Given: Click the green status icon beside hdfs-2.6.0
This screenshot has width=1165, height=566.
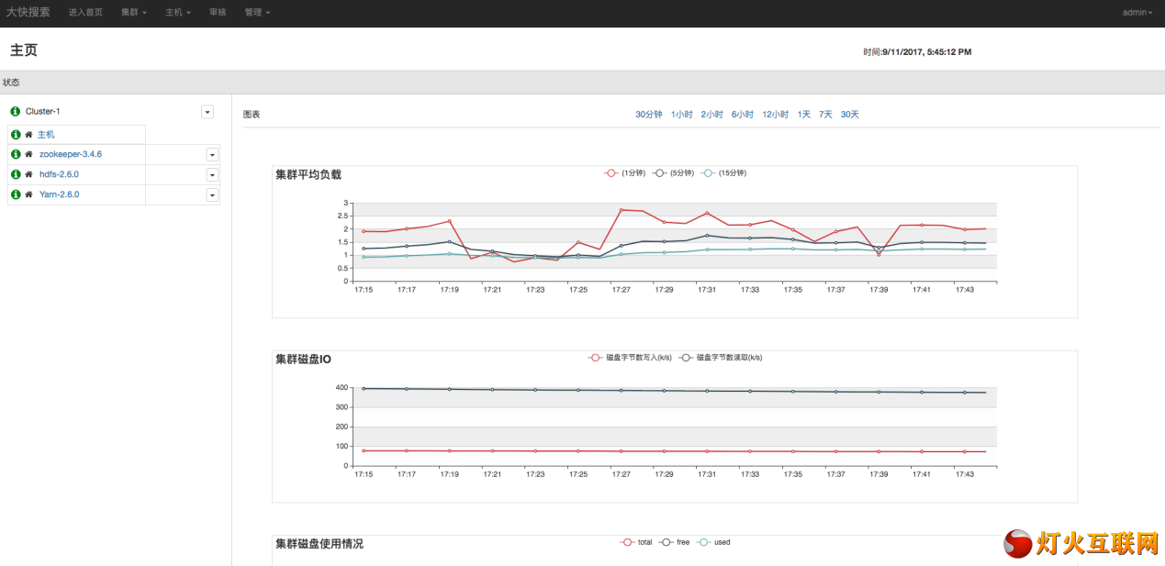Looking at the screenshot, I should point(16,174).
